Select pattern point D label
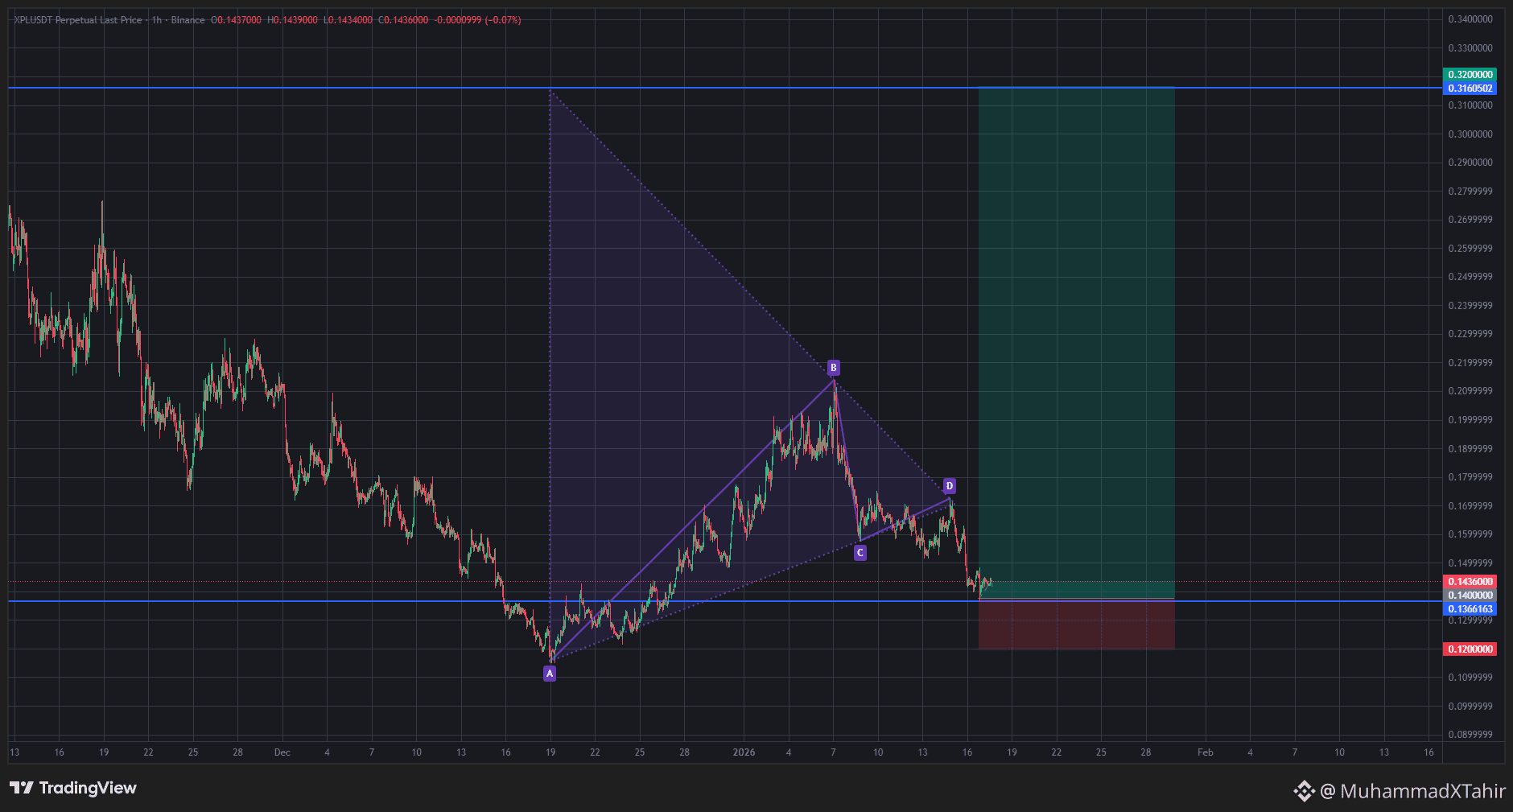The width and height of the screenshot is (1513, 812). point(950,486)
